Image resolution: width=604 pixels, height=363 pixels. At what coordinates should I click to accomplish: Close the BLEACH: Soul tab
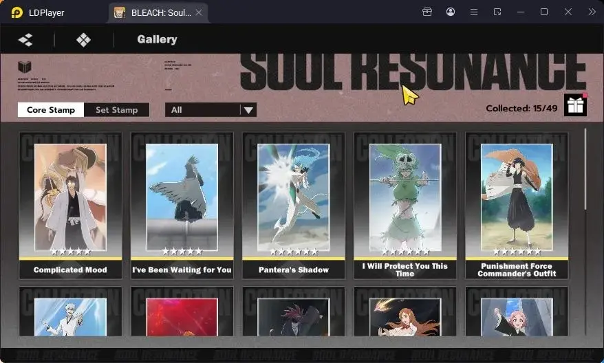199,12
